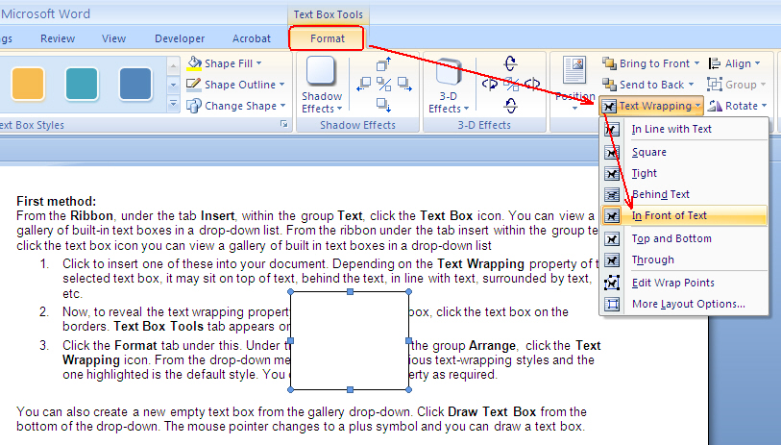
Task: Open the Format tab under Text Box Tools
Action: click(x=327, y=38)
